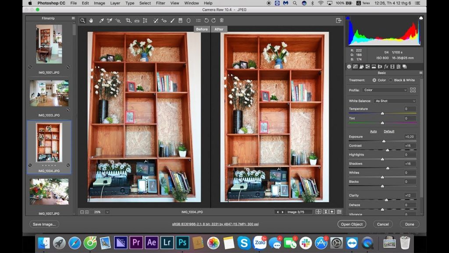
Task: Open the Profile Color dropdown
Action: [385, 90]
